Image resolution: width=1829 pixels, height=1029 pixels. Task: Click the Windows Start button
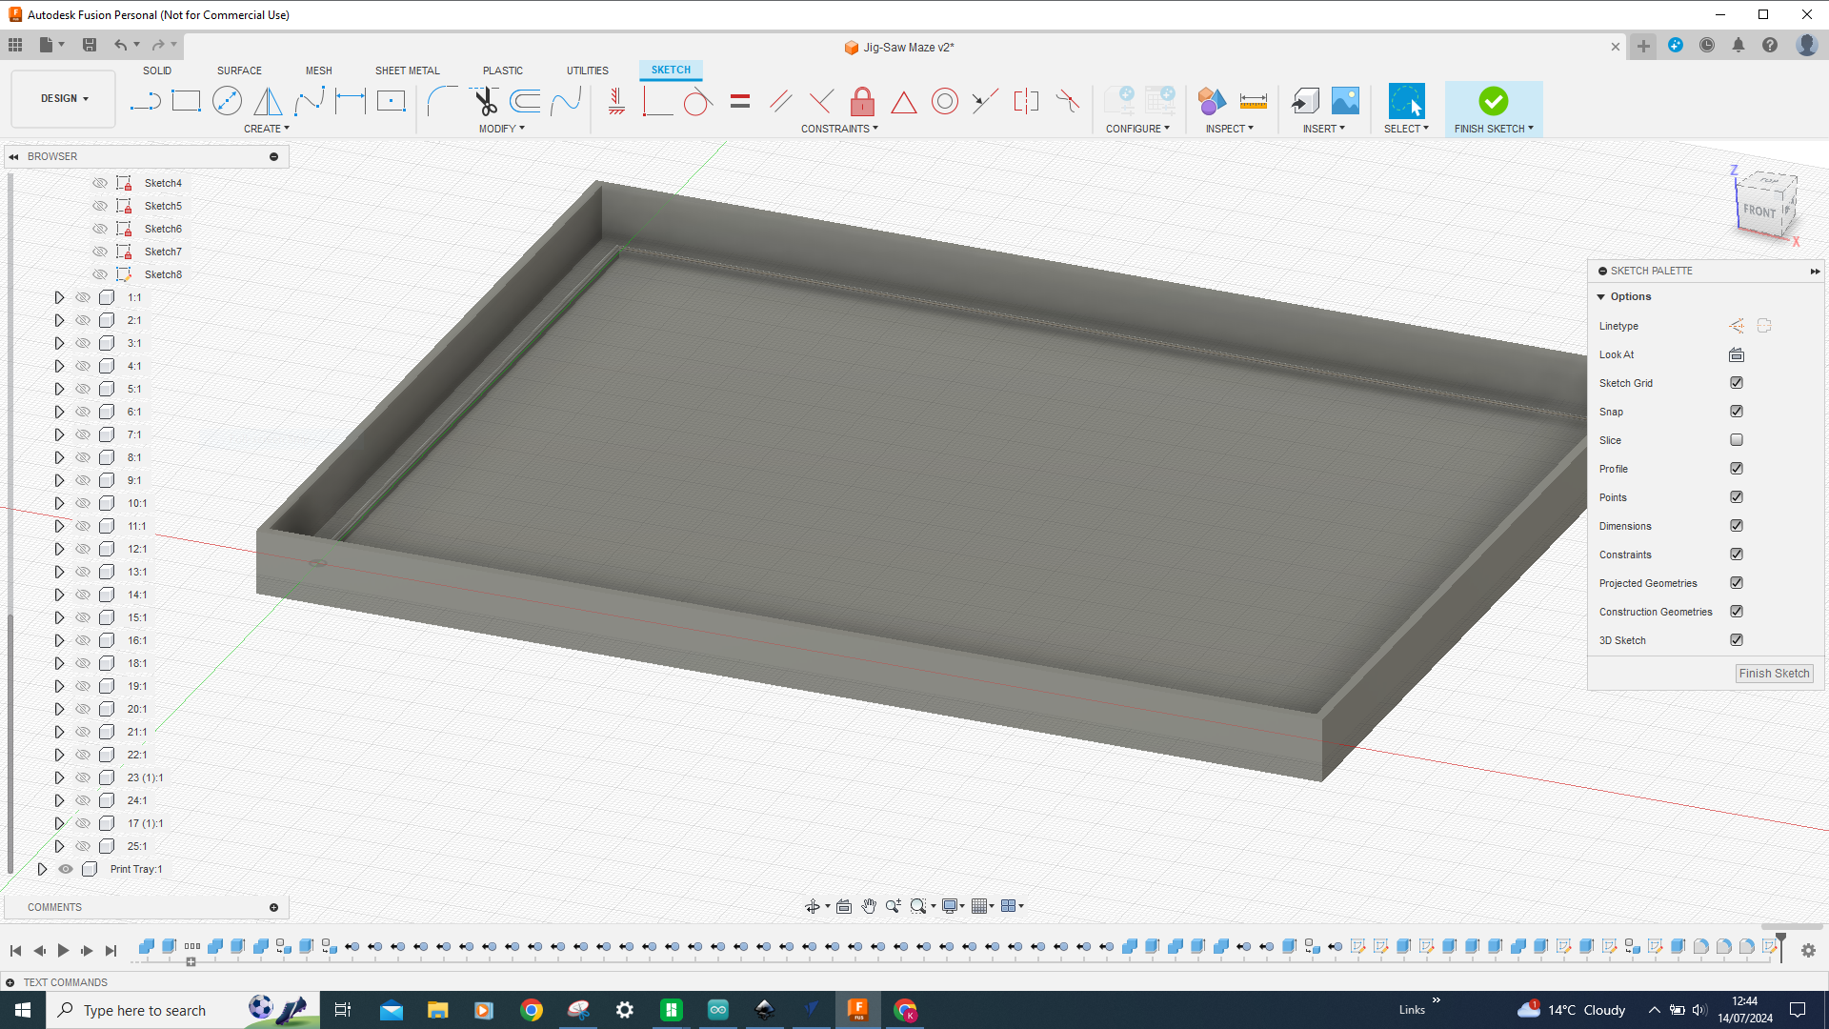coord(23,1010)
